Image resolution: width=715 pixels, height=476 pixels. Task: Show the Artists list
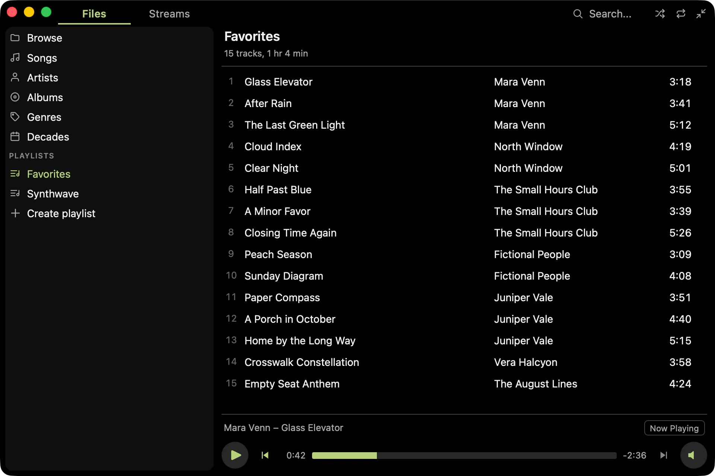click(x=109, y=77)
